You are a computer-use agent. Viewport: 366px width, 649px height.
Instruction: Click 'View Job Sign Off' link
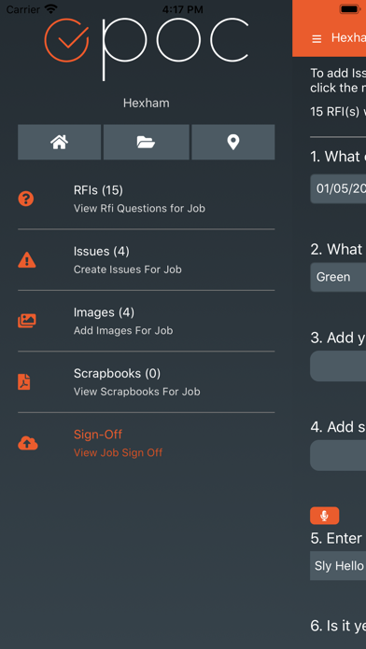(119, 453)
